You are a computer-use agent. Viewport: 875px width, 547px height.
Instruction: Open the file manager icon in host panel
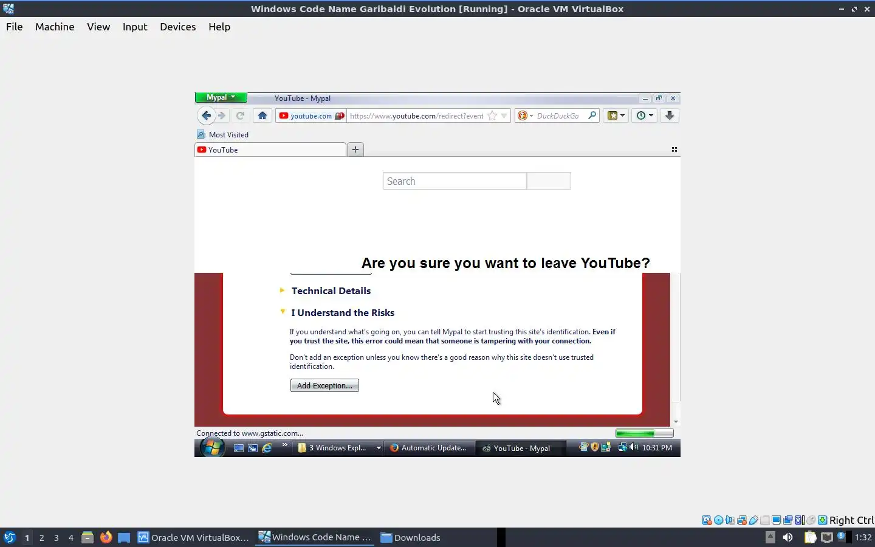(x=87, y=537)
